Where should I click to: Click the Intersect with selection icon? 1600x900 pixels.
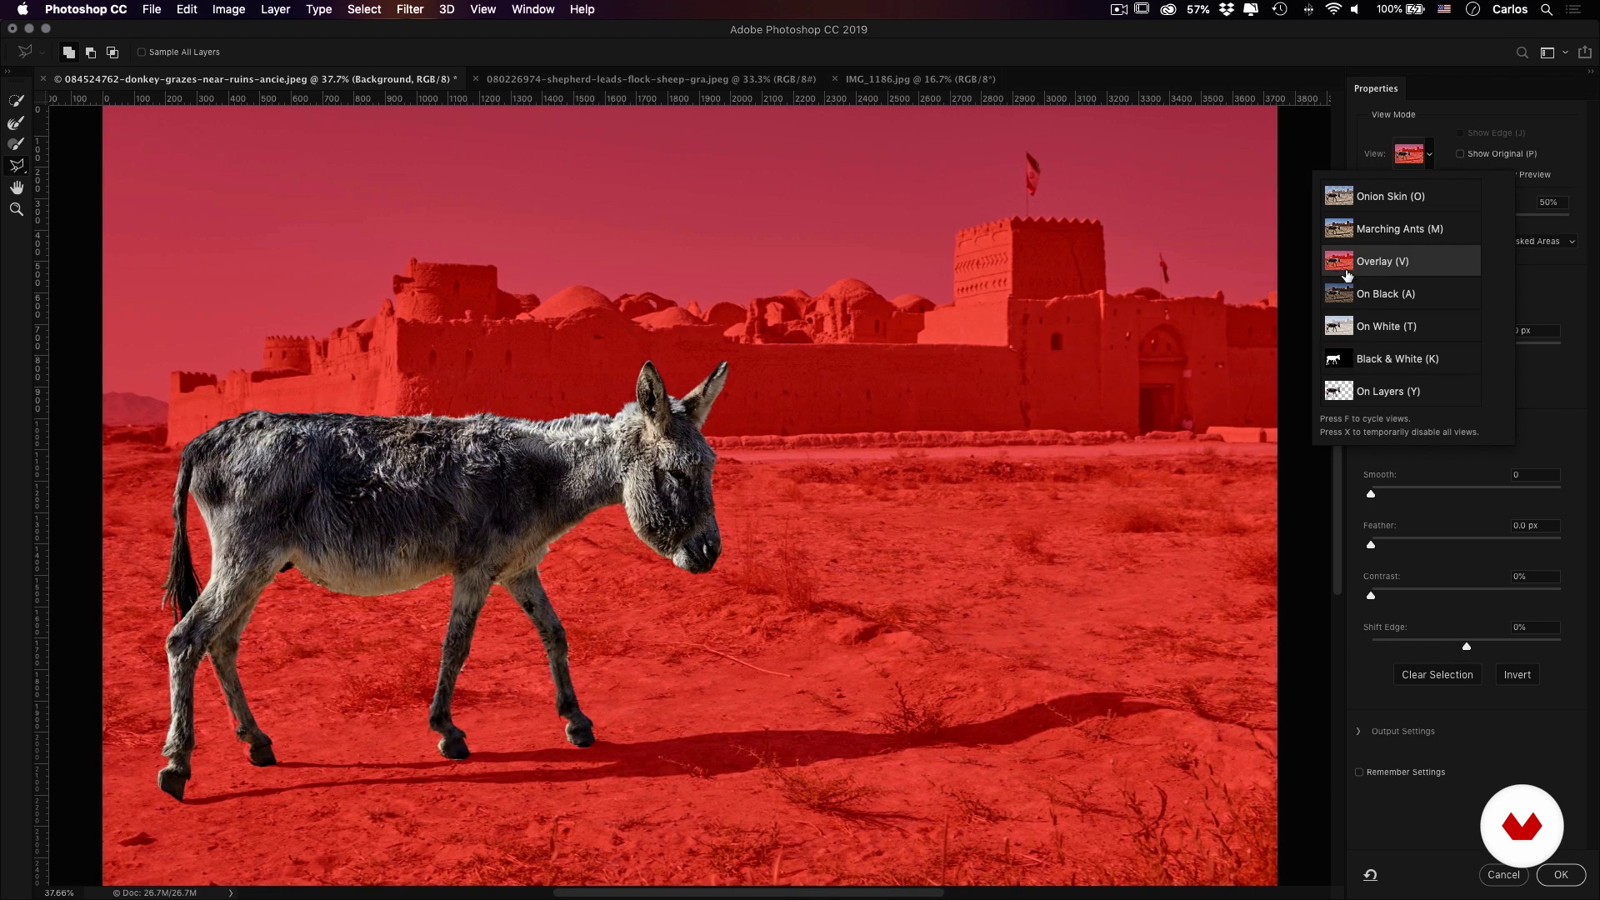click(112, 52)
